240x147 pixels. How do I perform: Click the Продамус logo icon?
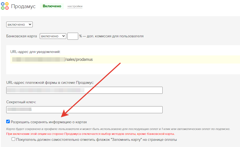[x=5, y=6]
